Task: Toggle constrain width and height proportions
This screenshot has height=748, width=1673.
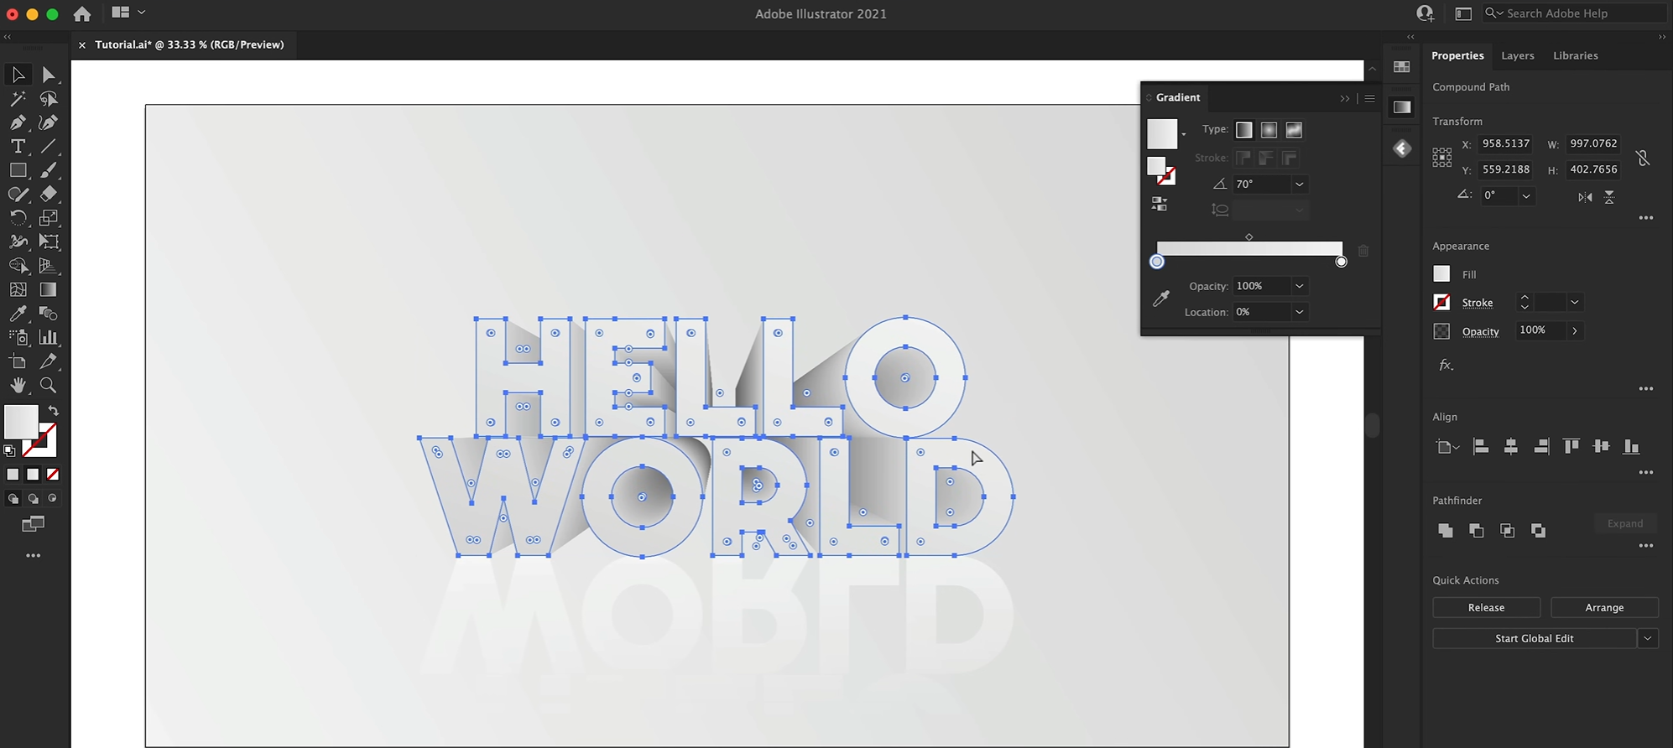Action: 1643,157
